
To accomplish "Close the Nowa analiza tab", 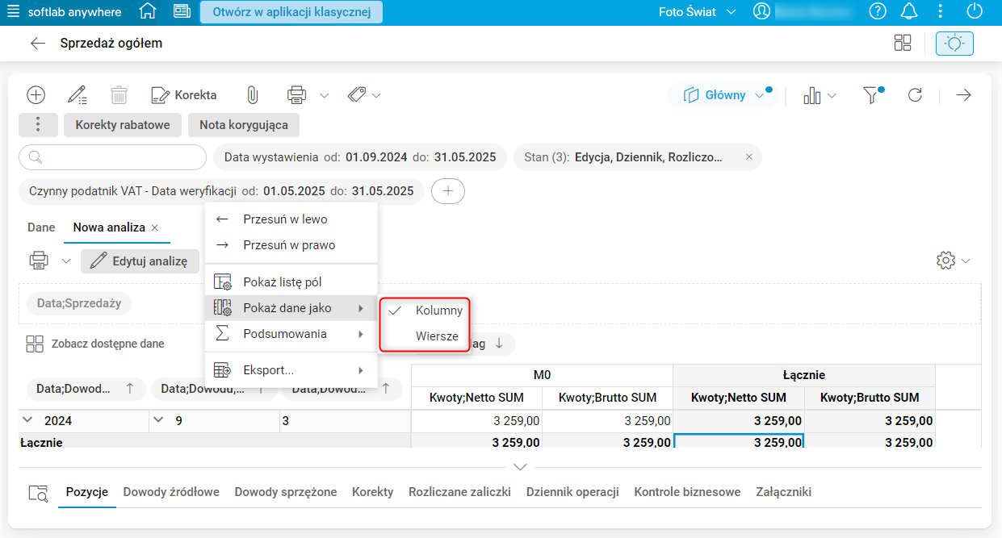I will click(x=155, y=227).
